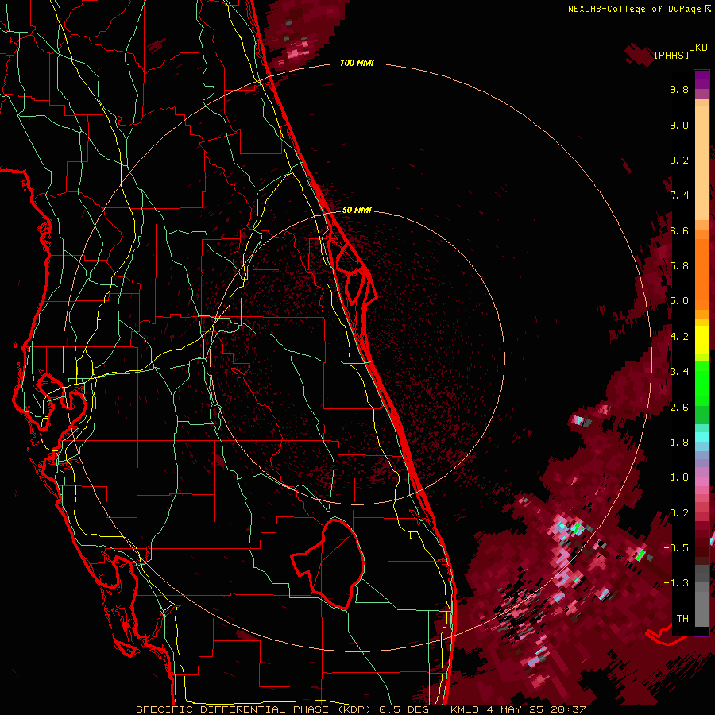Select the 5.8 scale value label

[679, 266]
